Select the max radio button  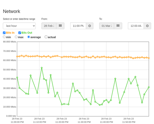tap(16, 37)
